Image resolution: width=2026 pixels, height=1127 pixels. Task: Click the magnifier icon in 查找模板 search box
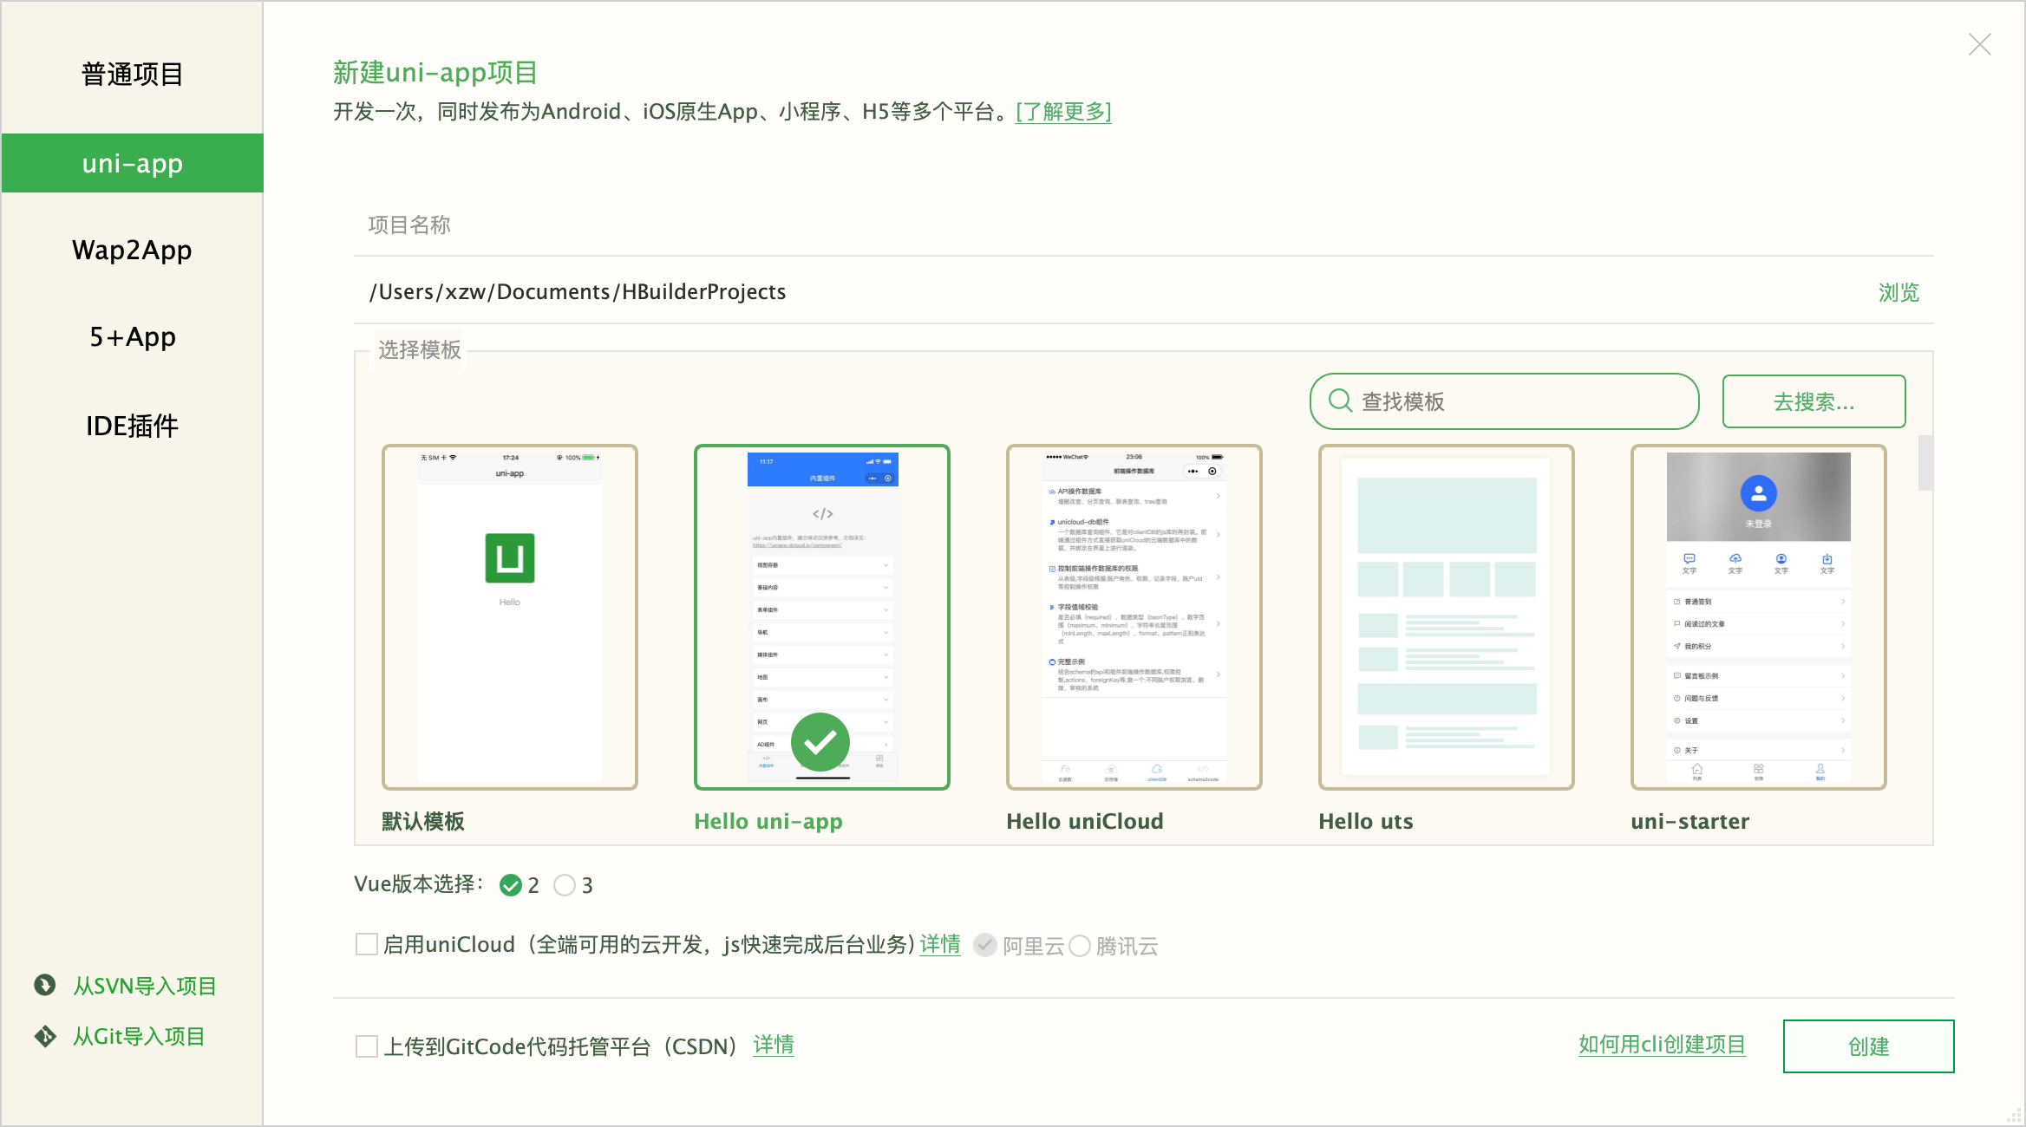coord(1338,401)
